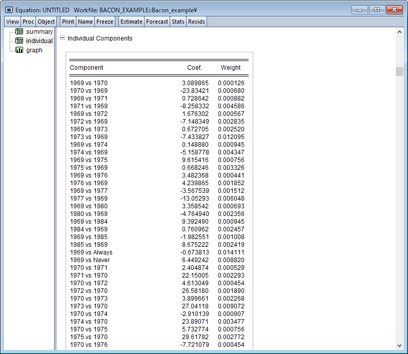Click the equation window icon in title bar
Image resolution: width=408 pixels, height=354 pixels.
coord(9,10)
